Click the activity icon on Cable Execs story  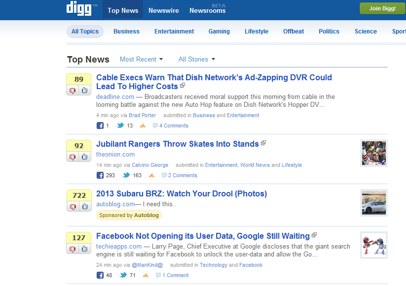point(143,126)
